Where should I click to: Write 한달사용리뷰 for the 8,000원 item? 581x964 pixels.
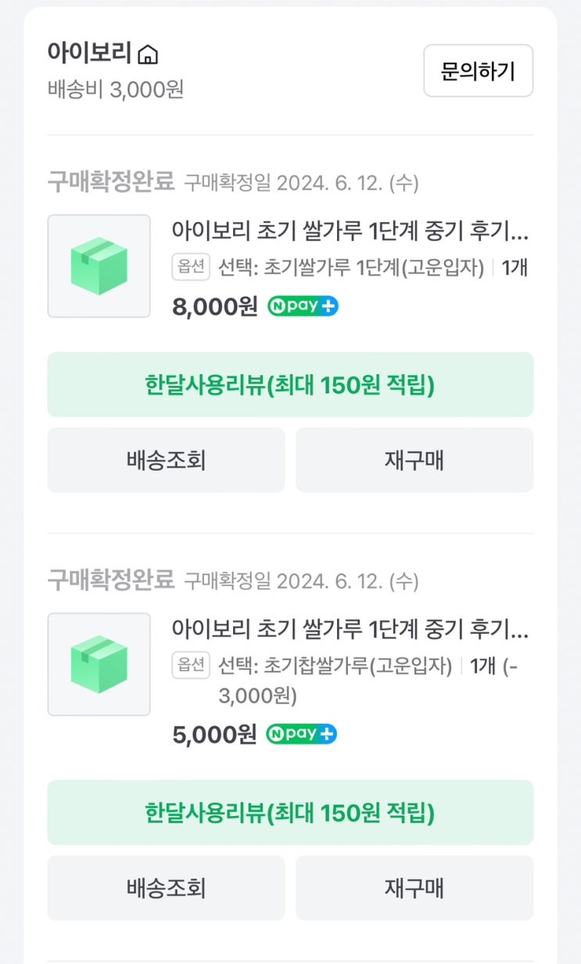click(290, 385)
